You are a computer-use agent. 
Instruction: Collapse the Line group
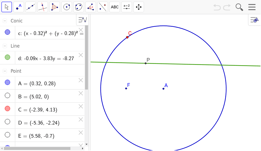click(x=5, y=46)
